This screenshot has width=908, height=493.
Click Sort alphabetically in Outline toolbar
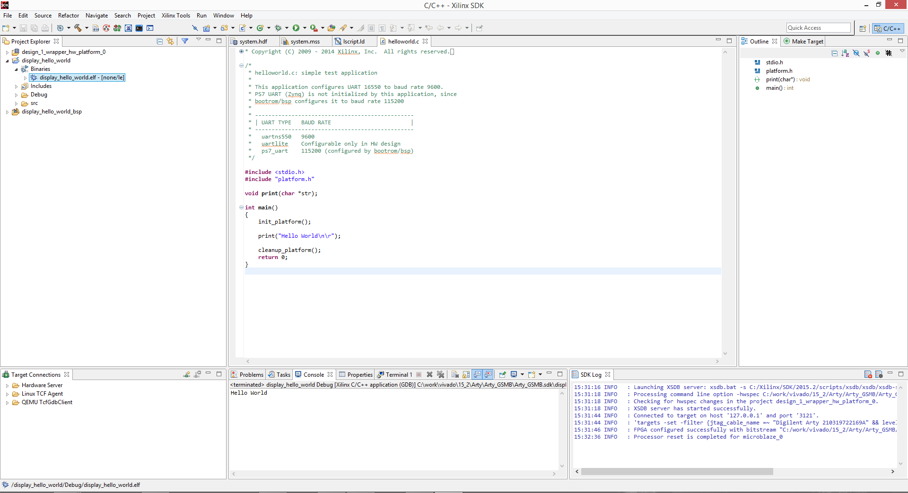coord(845,53)
